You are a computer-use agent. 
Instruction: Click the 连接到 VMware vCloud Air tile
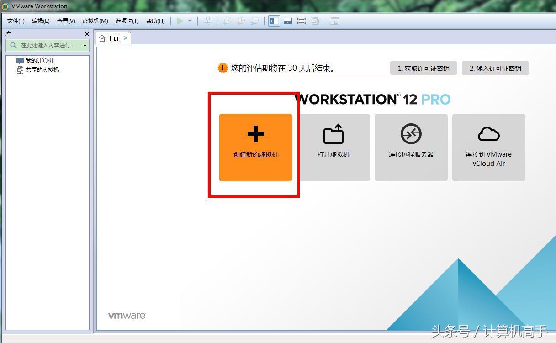(x=489, y=148)
